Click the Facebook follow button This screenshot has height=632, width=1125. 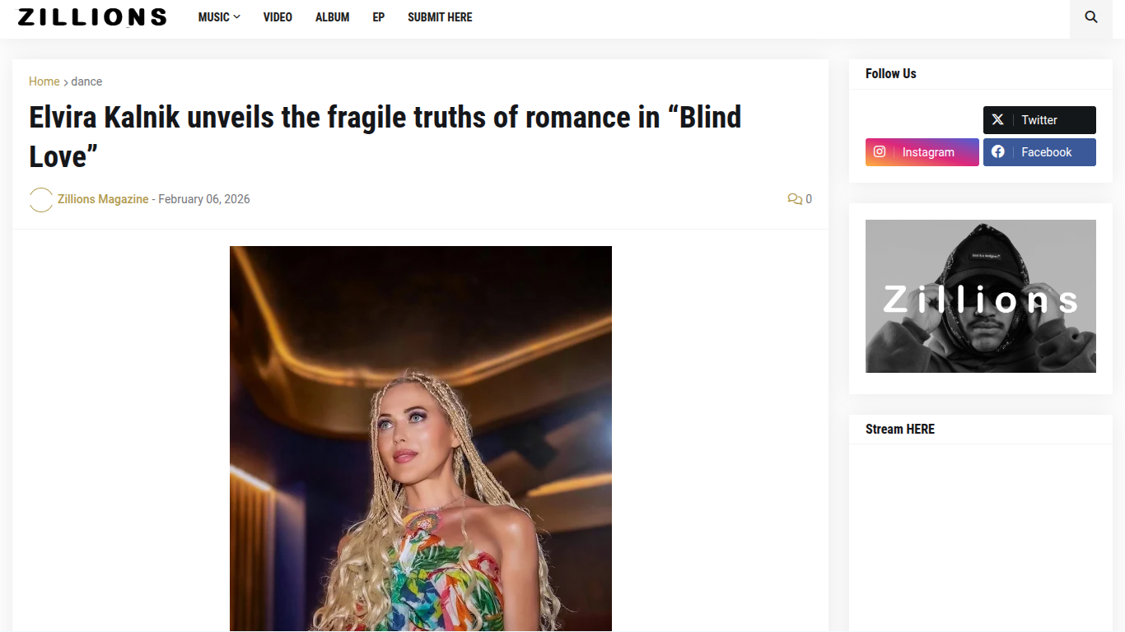click(1039, 152)
